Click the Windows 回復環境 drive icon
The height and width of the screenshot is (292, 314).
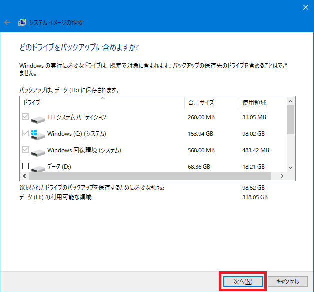coord(38,152)
